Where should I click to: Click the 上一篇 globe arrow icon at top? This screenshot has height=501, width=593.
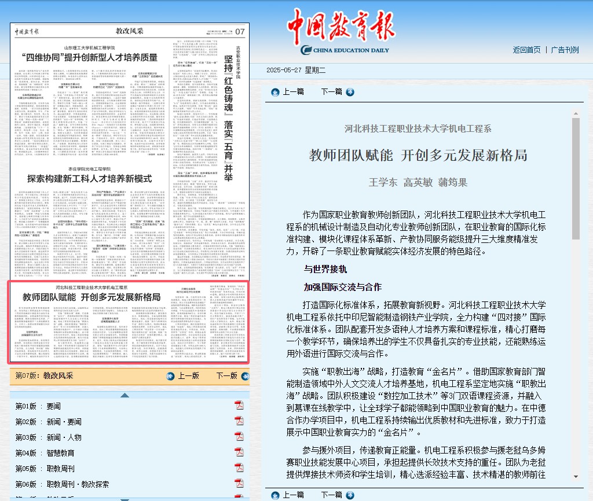[274, 91]
